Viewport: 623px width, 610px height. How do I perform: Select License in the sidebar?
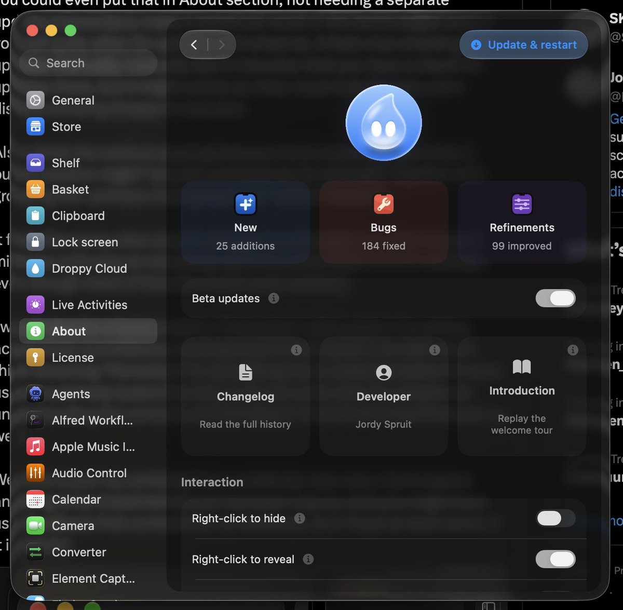click(88, 358)
